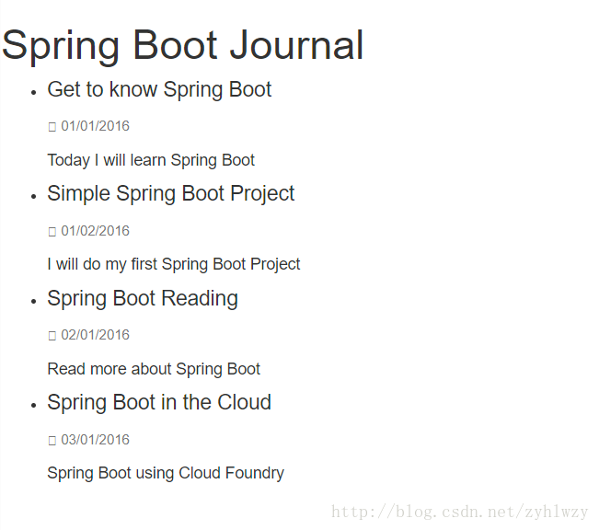Screen dimensions: 599x530
Task: Click the date text 02/01/2016
Action: click(x=95, y=335)
